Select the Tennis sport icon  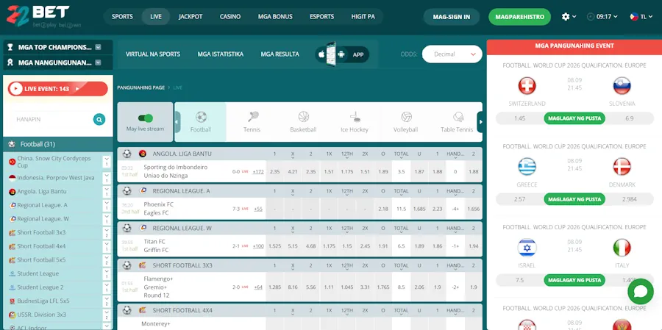(253, 117)
